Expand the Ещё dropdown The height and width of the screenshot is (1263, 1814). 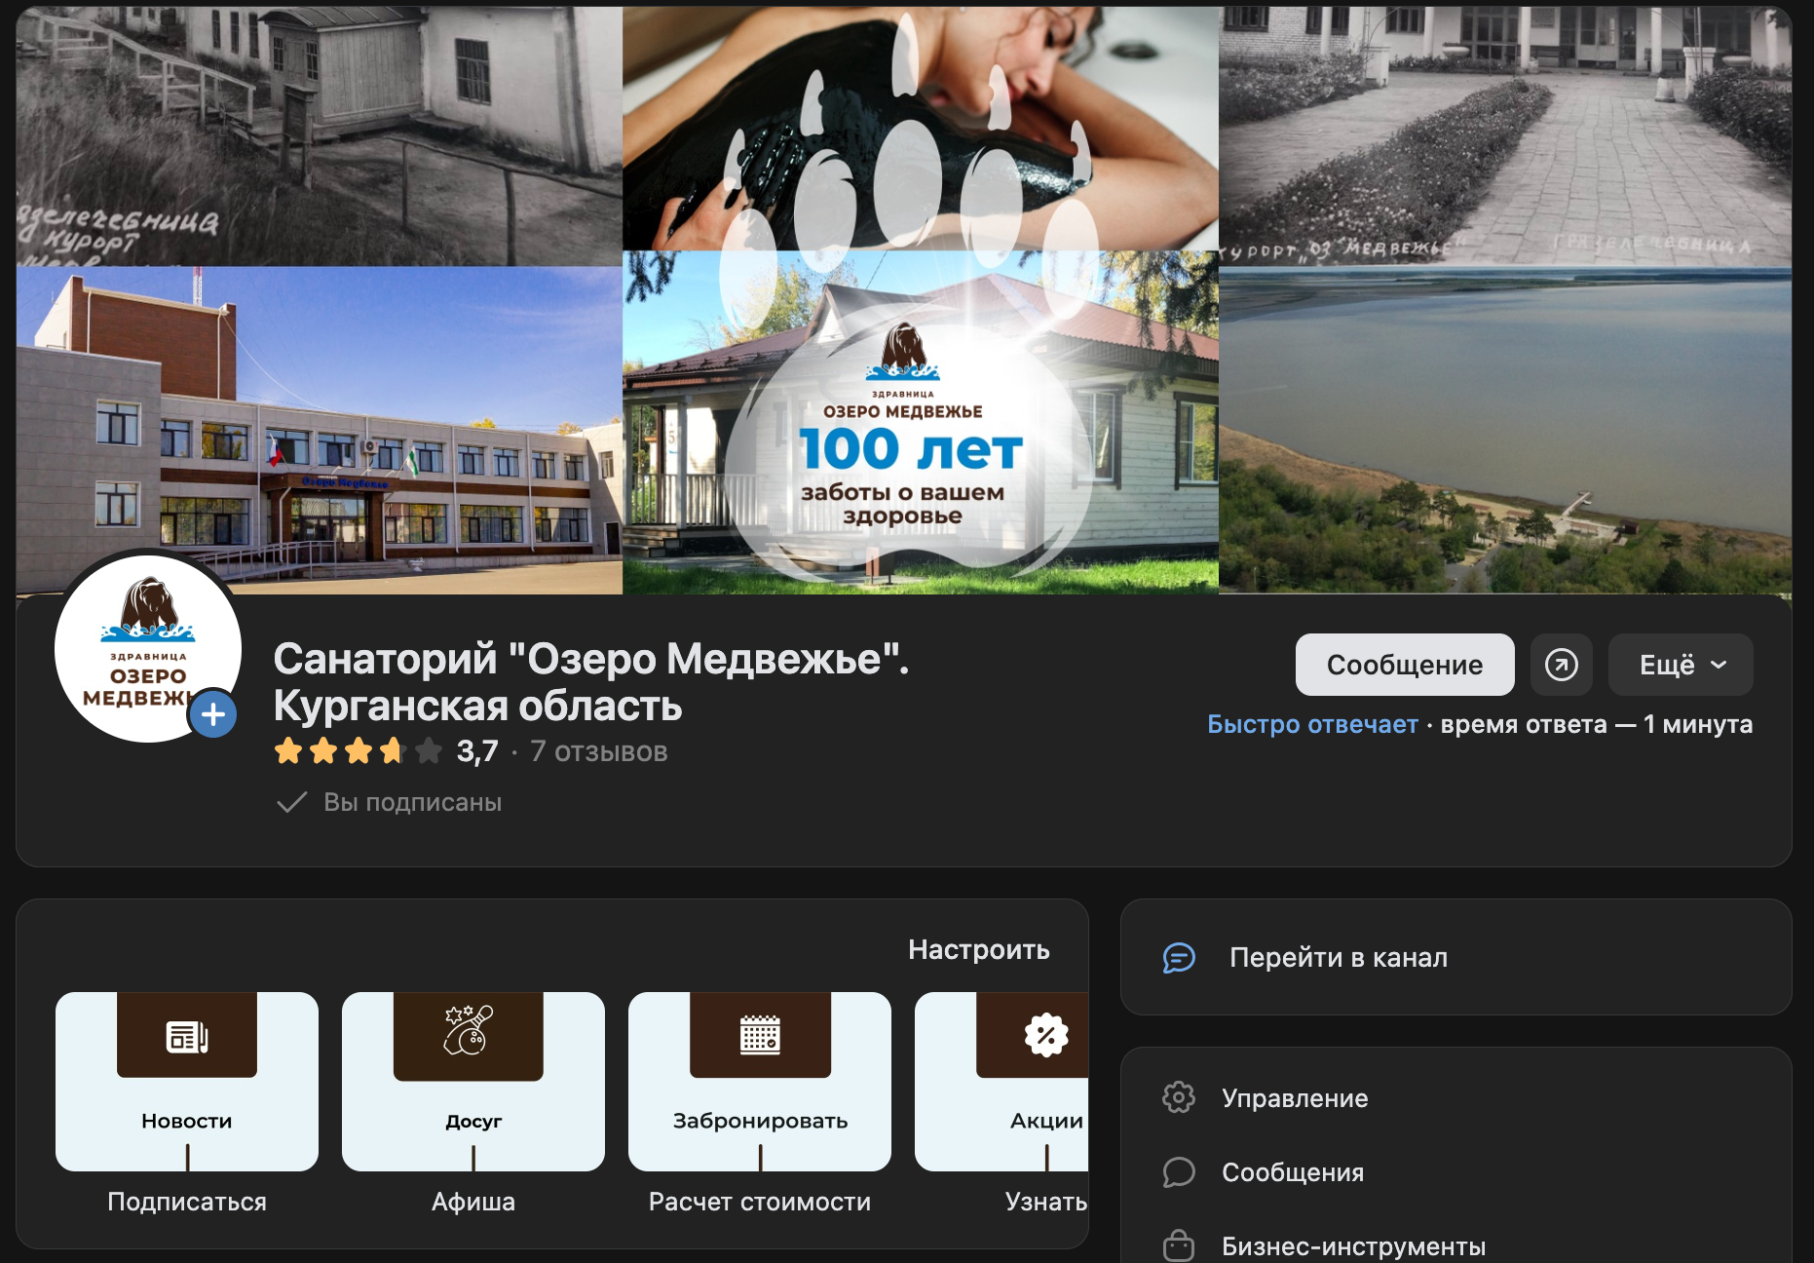pos(1681,665)
